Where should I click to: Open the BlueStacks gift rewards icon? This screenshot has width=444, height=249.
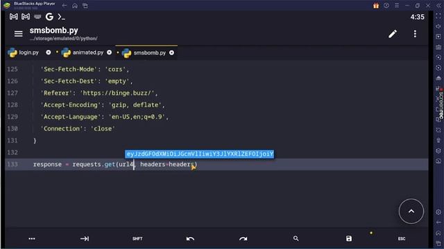376,6
